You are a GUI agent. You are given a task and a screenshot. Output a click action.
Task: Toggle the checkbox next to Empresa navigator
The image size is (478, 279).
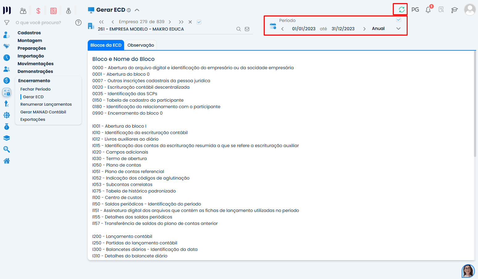199,22
